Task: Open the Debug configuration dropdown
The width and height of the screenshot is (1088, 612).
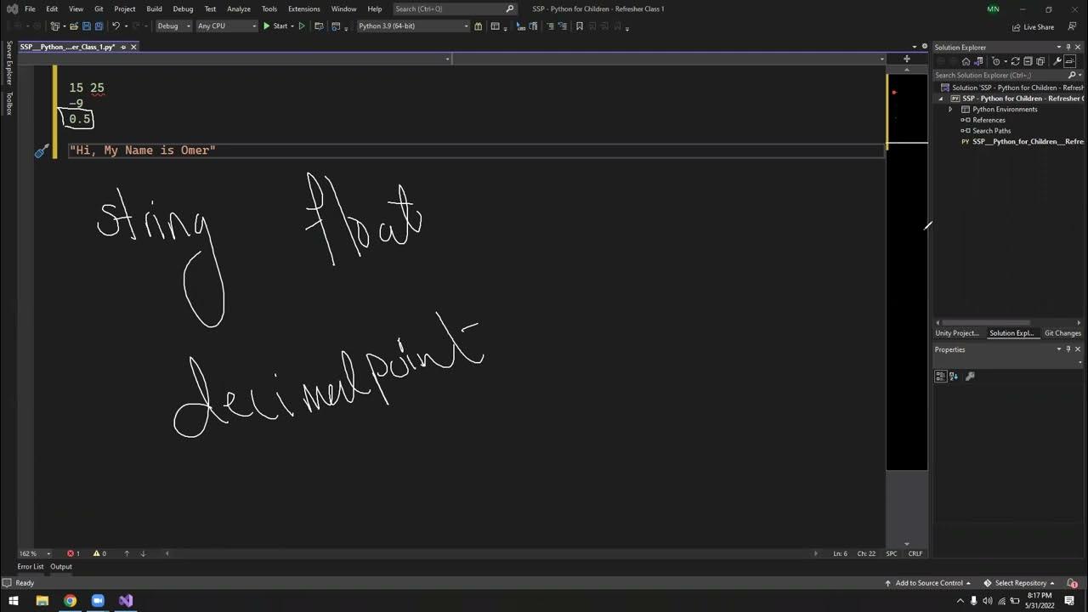Action: click(173, 26)
